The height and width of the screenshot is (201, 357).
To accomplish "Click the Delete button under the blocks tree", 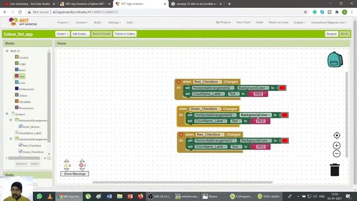I will 35,164.
